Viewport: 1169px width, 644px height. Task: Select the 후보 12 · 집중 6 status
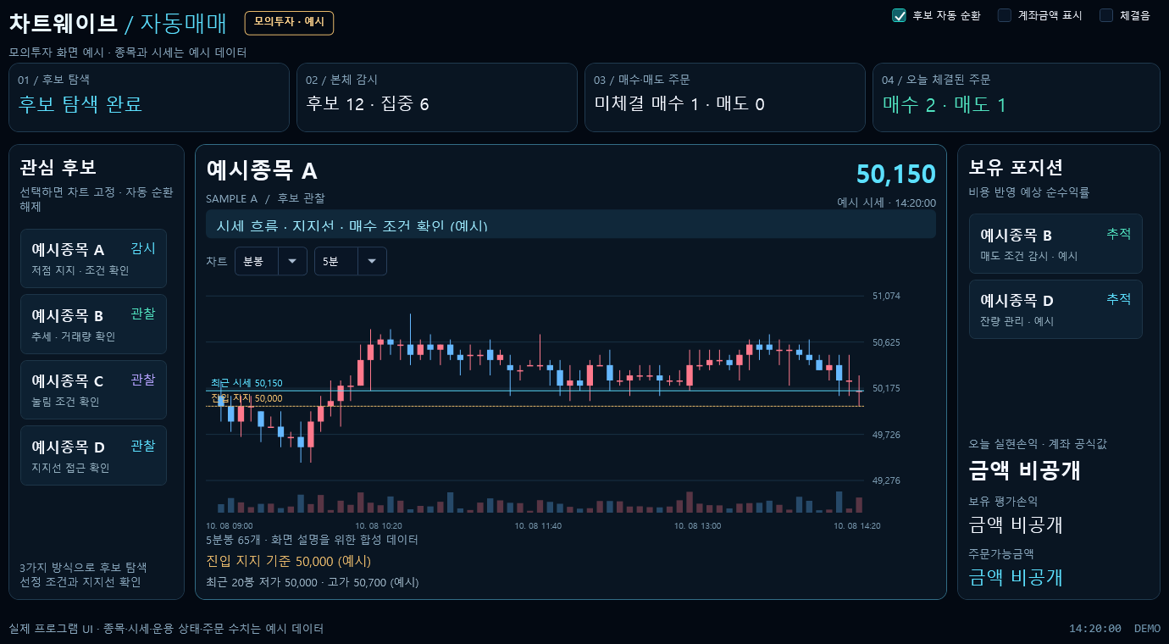368,104
